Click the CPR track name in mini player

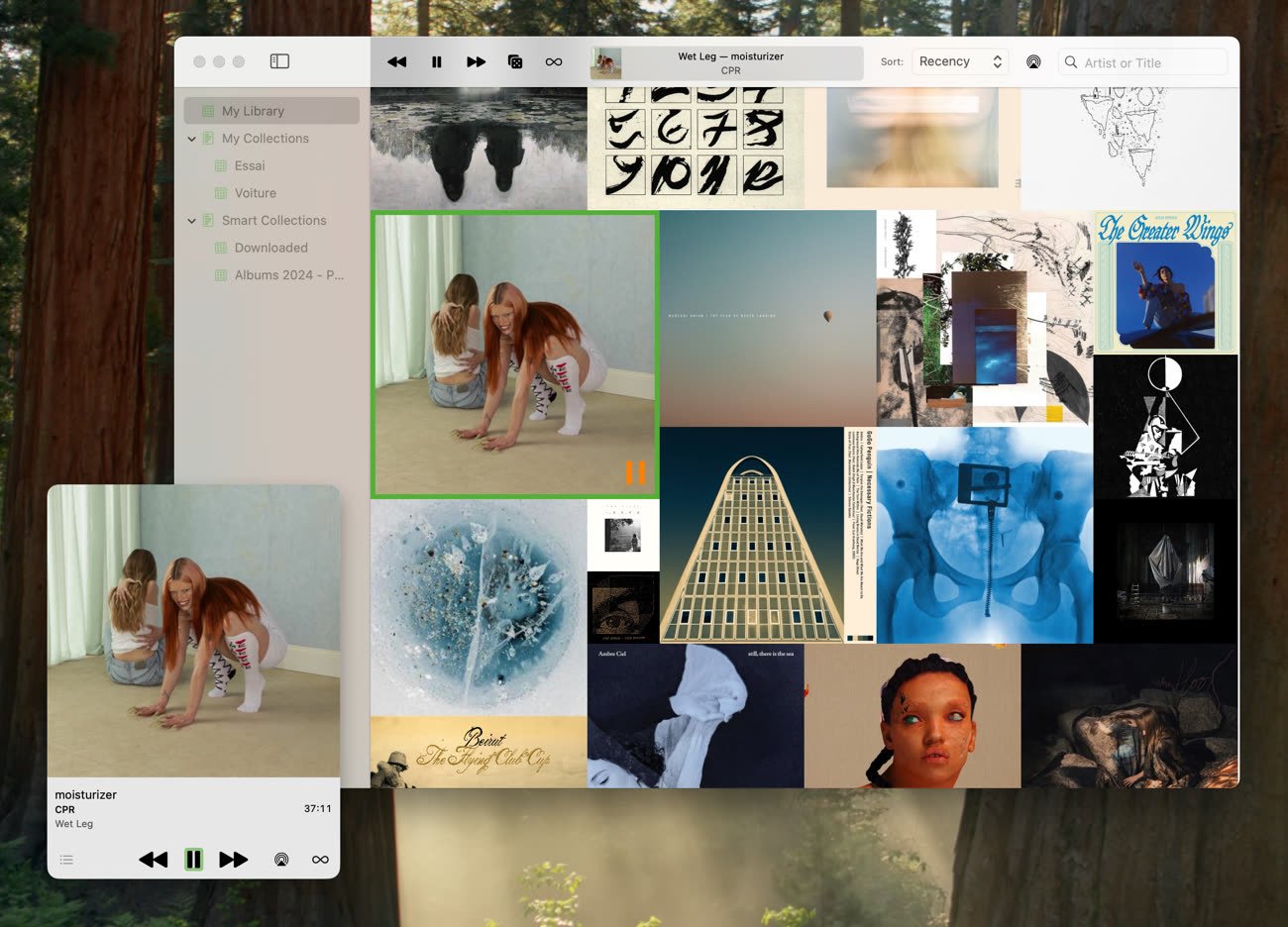point(64,809)
